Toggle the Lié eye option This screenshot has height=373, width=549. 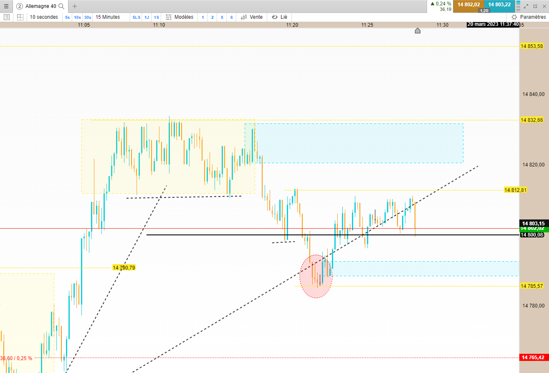280,17
